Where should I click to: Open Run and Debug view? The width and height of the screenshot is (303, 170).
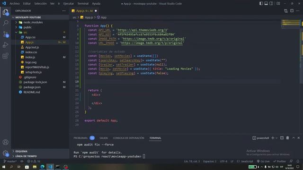tap(5, 45)
